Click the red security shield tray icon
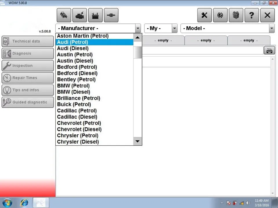Screen dimensions: 278x208 click(235, 203)
